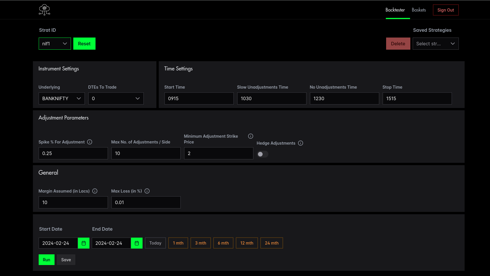The image size is (490, 276).
Task: Focus the Minimum Adjustment Strike Price field
Action: pos(219,153)
